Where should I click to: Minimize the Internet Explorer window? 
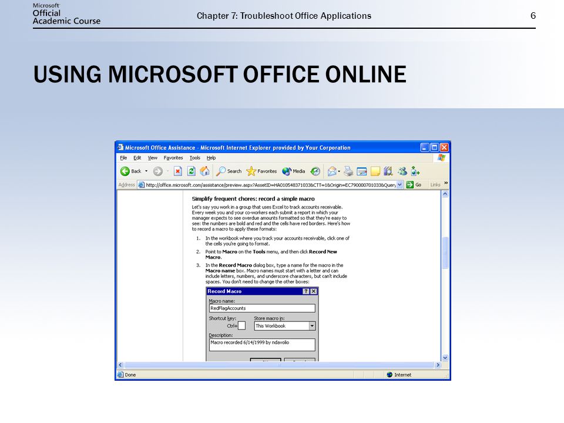point(425,147)
